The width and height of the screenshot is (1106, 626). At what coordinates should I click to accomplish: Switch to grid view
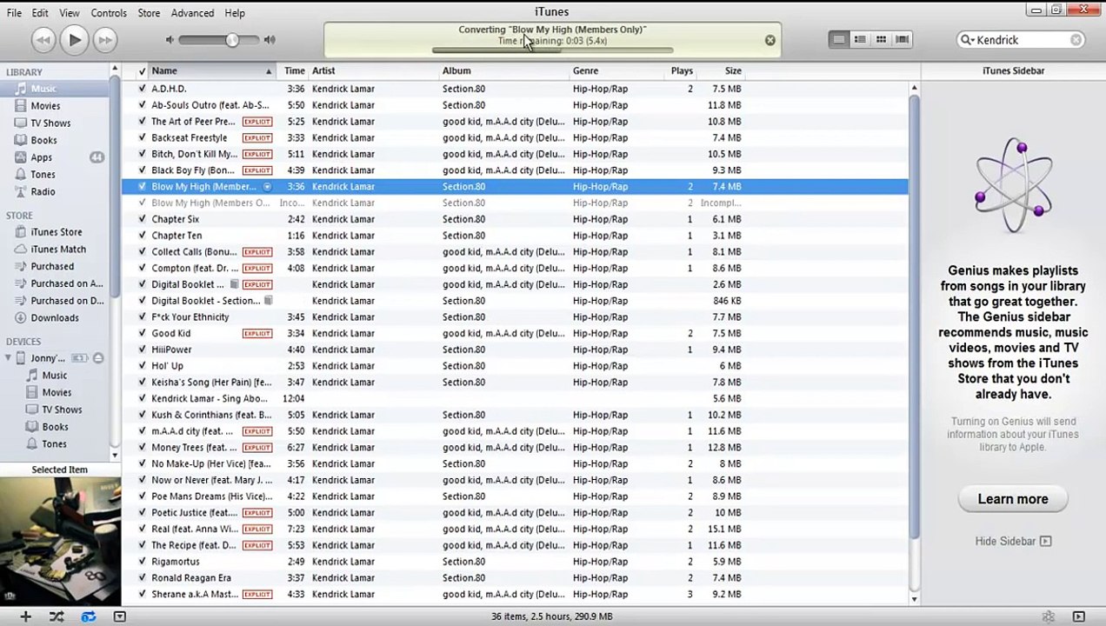pyautogui.click(x=881, y=39)
